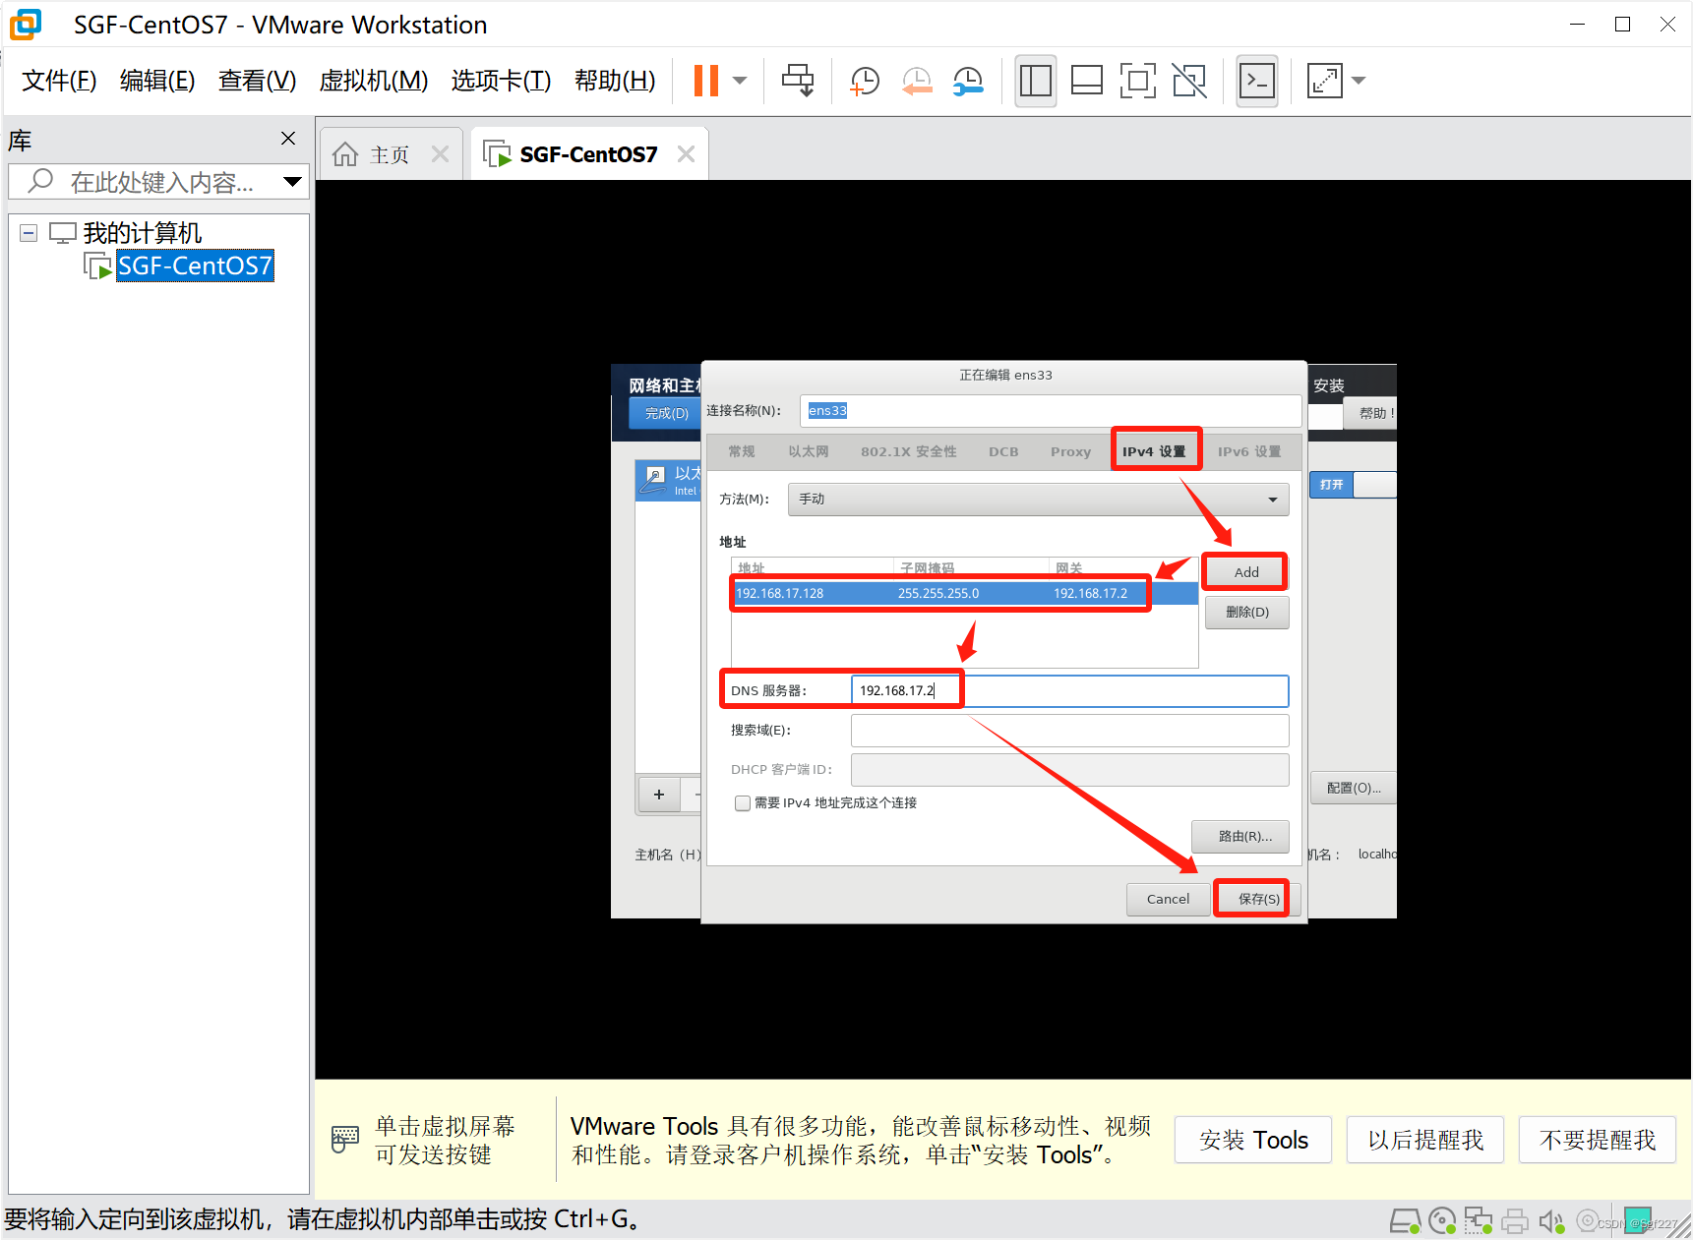Click the printer status icon
The image size is (1693, 1240).
pyautogui.click(x=1515, y=1221)
